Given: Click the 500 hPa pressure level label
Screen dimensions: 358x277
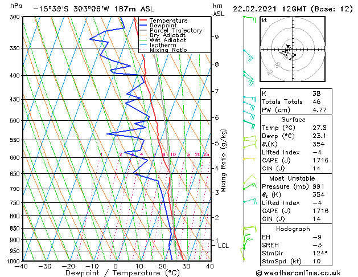Looking at the screenshot, I should click(x=15, y=121).
